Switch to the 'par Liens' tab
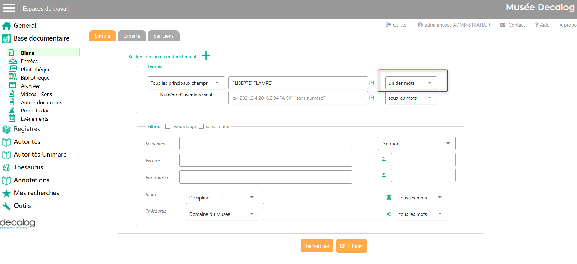Screen dimensions: 577x264 tap(163, 36)
